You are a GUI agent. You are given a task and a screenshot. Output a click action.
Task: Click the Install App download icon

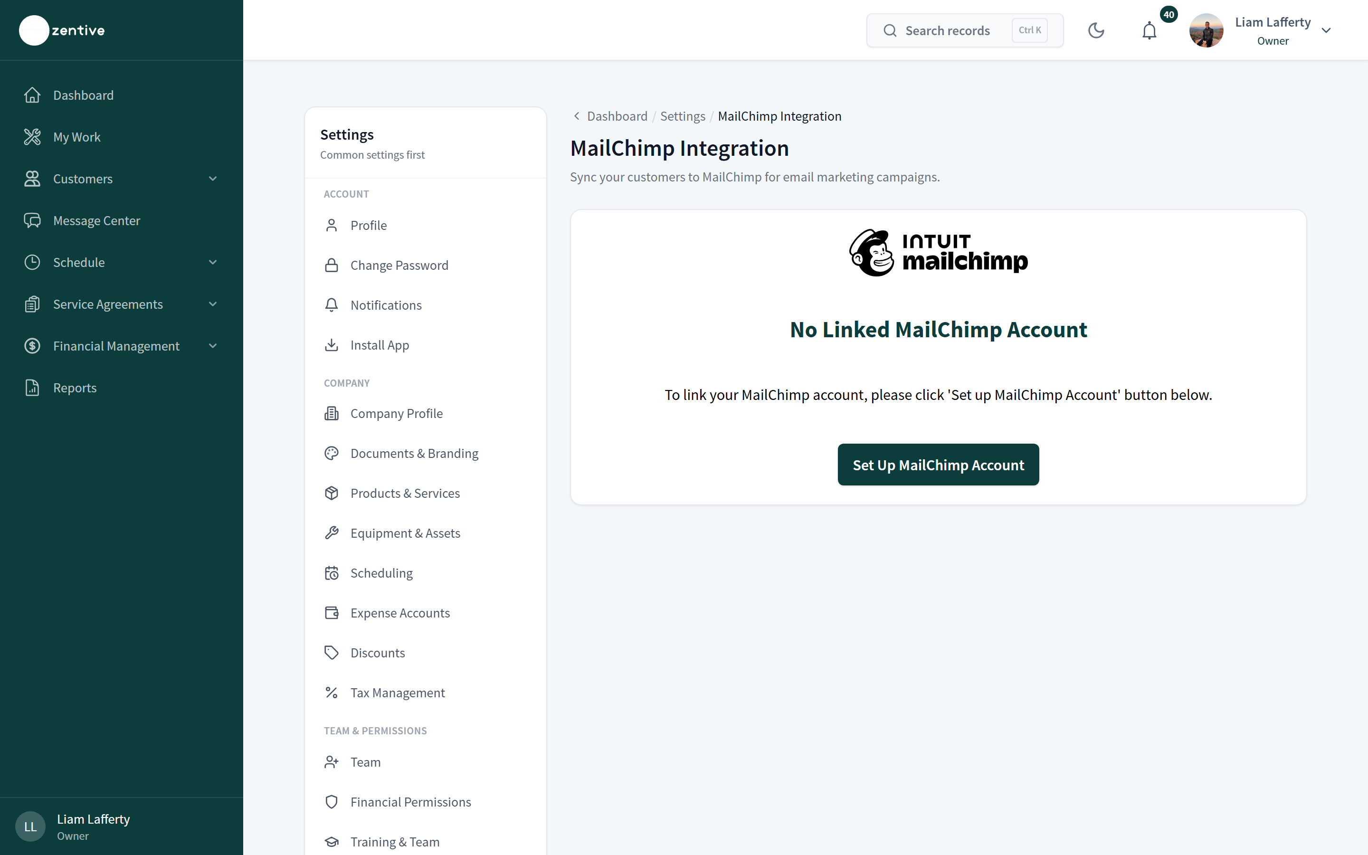pos(332,345)
